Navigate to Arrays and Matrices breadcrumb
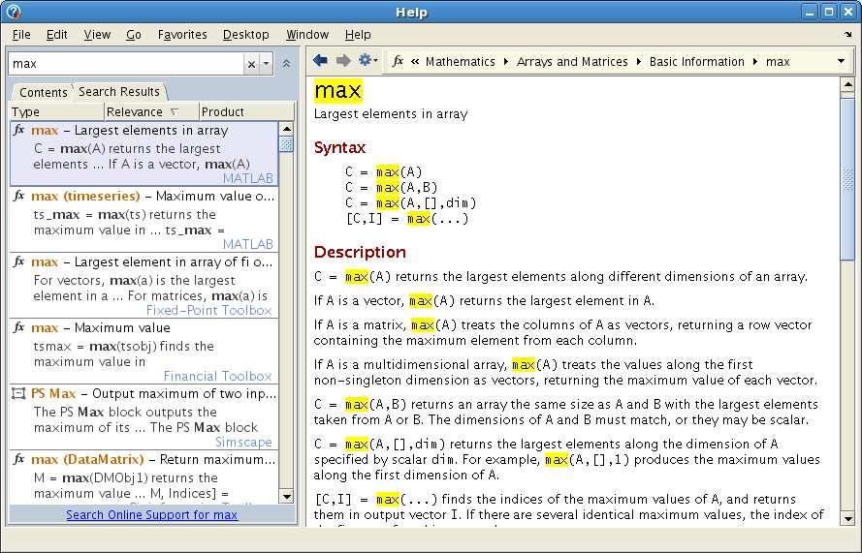Screen dimensions: 862x553 pos(572,62)
